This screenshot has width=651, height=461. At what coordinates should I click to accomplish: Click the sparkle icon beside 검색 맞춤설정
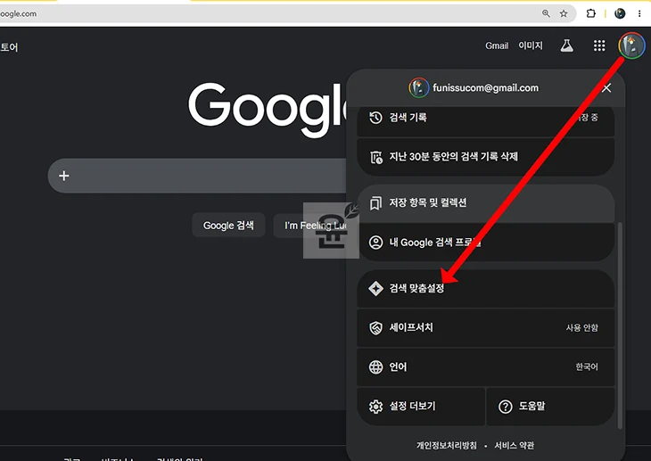[375, 289]
